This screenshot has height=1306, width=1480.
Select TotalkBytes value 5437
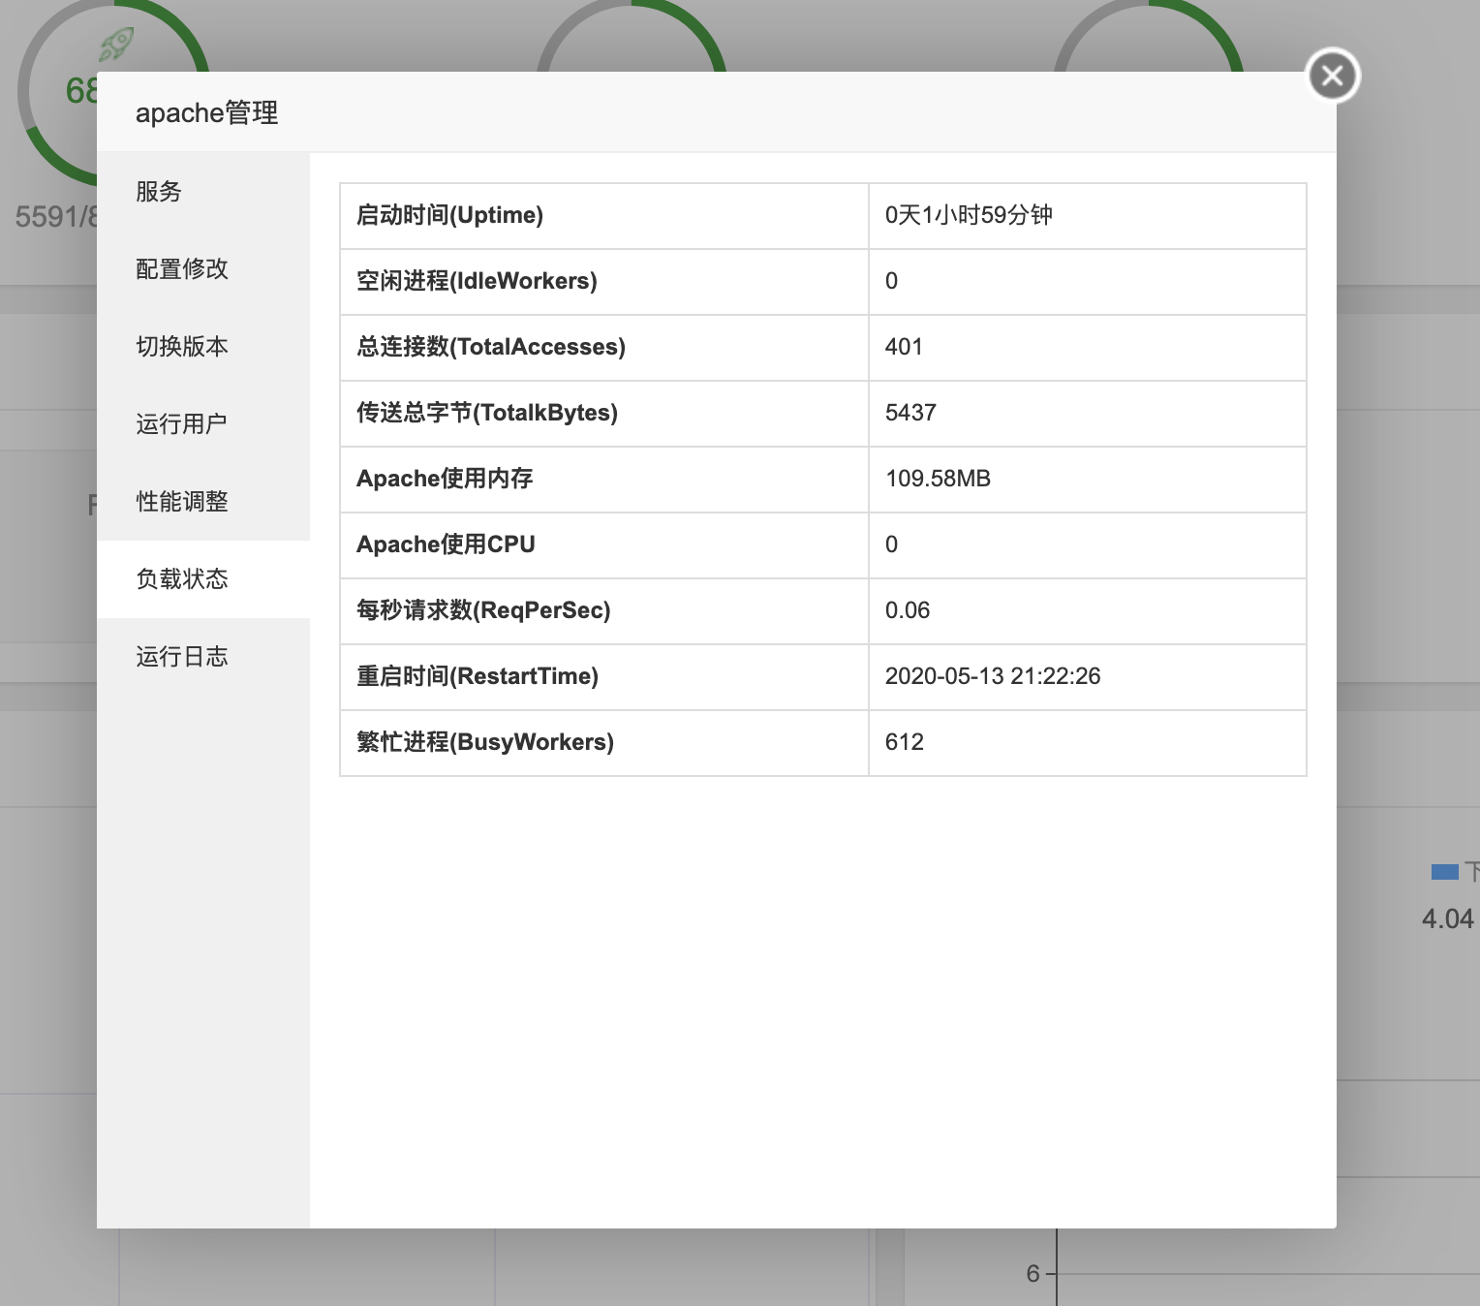(910, 413)
